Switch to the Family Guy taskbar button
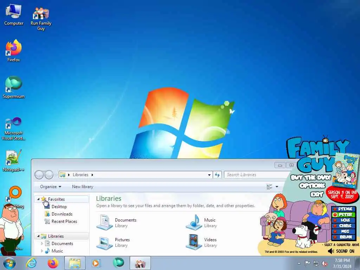Viewport: 360px width, 270px height. point(140,263)
